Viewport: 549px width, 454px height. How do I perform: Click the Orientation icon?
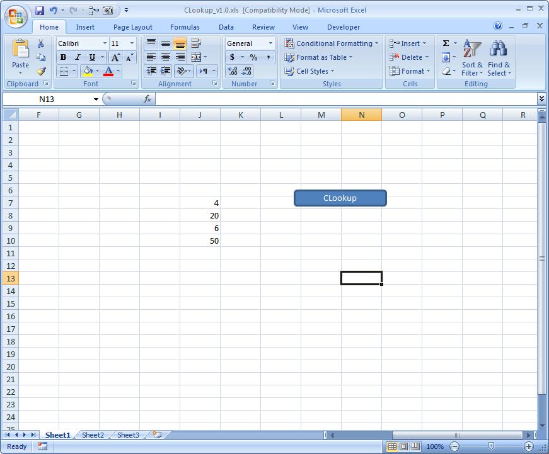182,71
